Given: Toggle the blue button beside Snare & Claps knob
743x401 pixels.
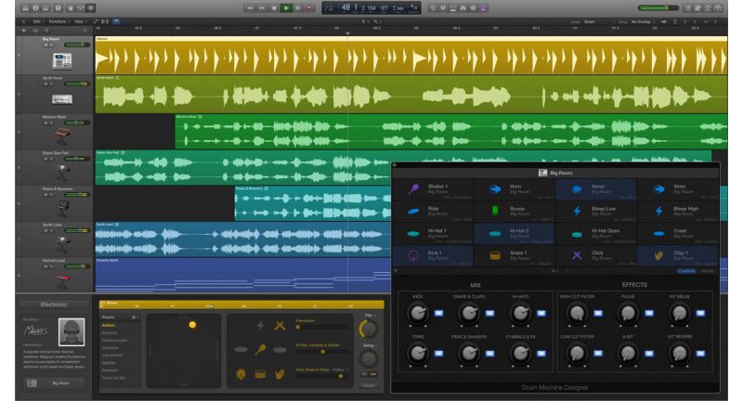Looking at the screenshot, I should click(490, 313).
